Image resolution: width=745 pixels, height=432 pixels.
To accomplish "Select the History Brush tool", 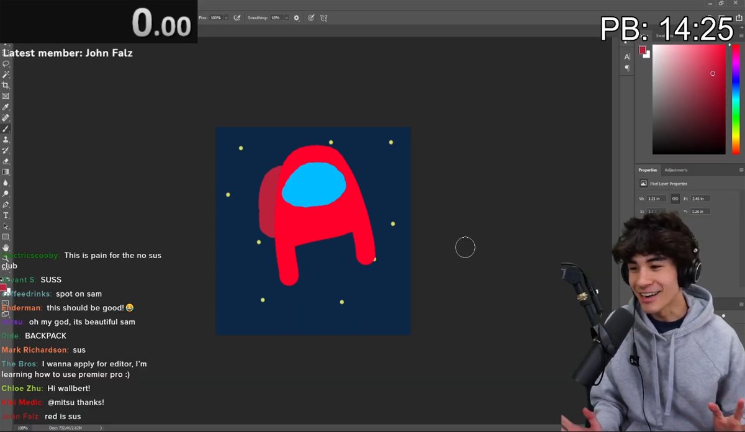I will point(6,150).
